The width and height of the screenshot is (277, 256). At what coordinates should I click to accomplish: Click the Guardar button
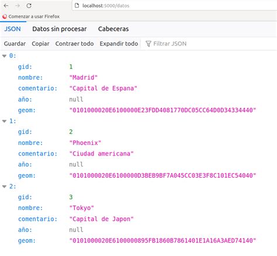[x=15, y=44]
